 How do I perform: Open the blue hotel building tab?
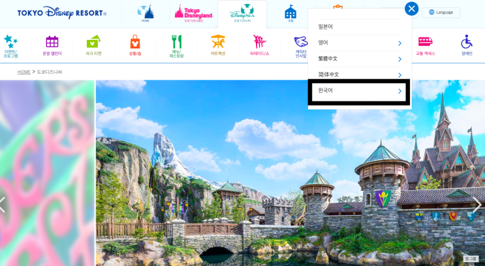tap(290, 14)
